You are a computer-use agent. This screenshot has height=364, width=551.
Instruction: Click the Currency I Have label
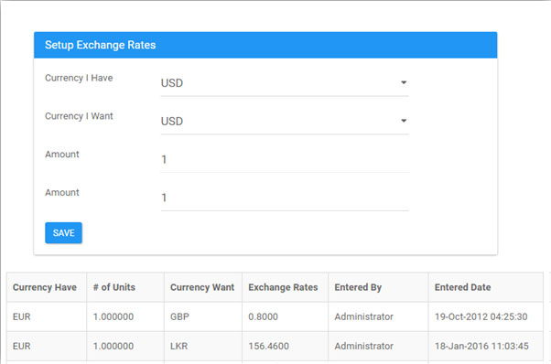79,78
